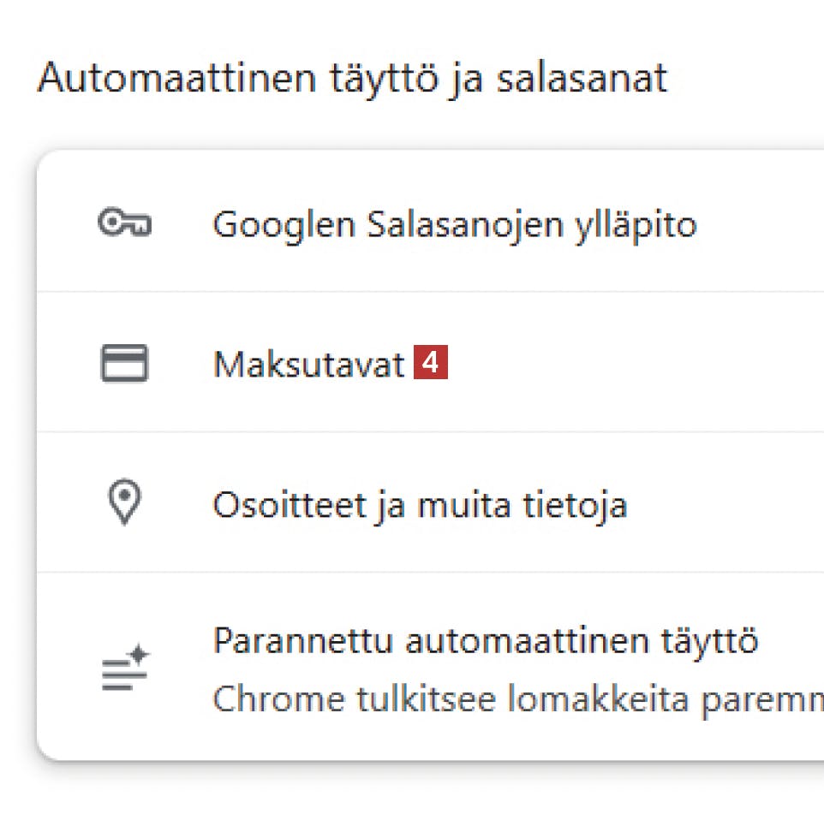Click the small sparkle star above the lines
The image size is (824, 832).
[140, 655]
